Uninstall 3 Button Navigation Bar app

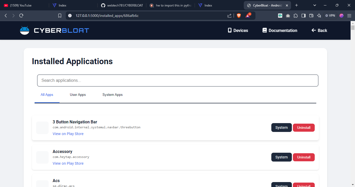point(304,128)
